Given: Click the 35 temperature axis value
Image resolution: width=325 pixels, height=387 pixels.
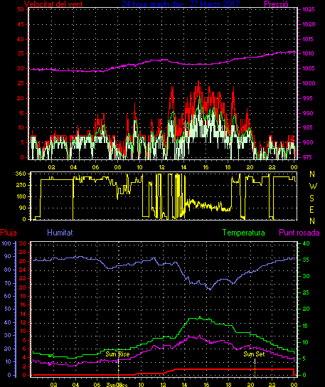Looking at the screenshot, I should (306, 260).
